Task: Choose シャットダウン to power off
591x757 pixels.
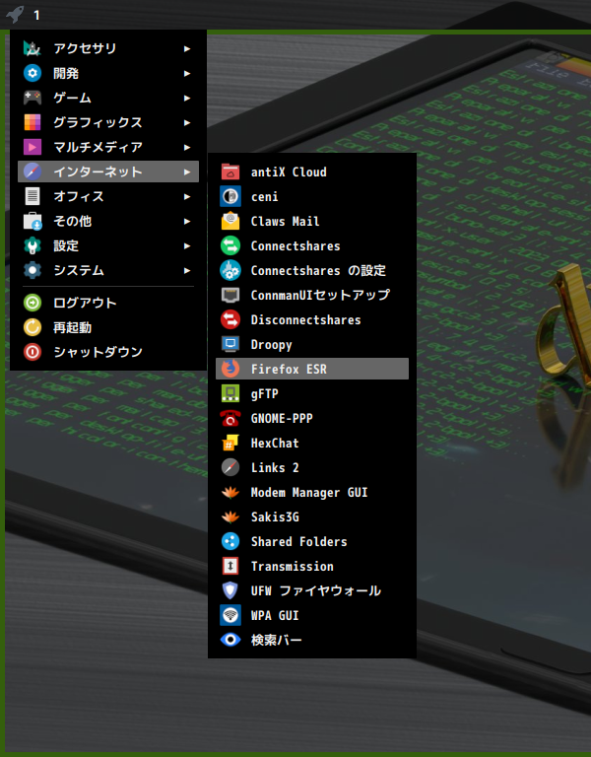Action: point(108,352)
